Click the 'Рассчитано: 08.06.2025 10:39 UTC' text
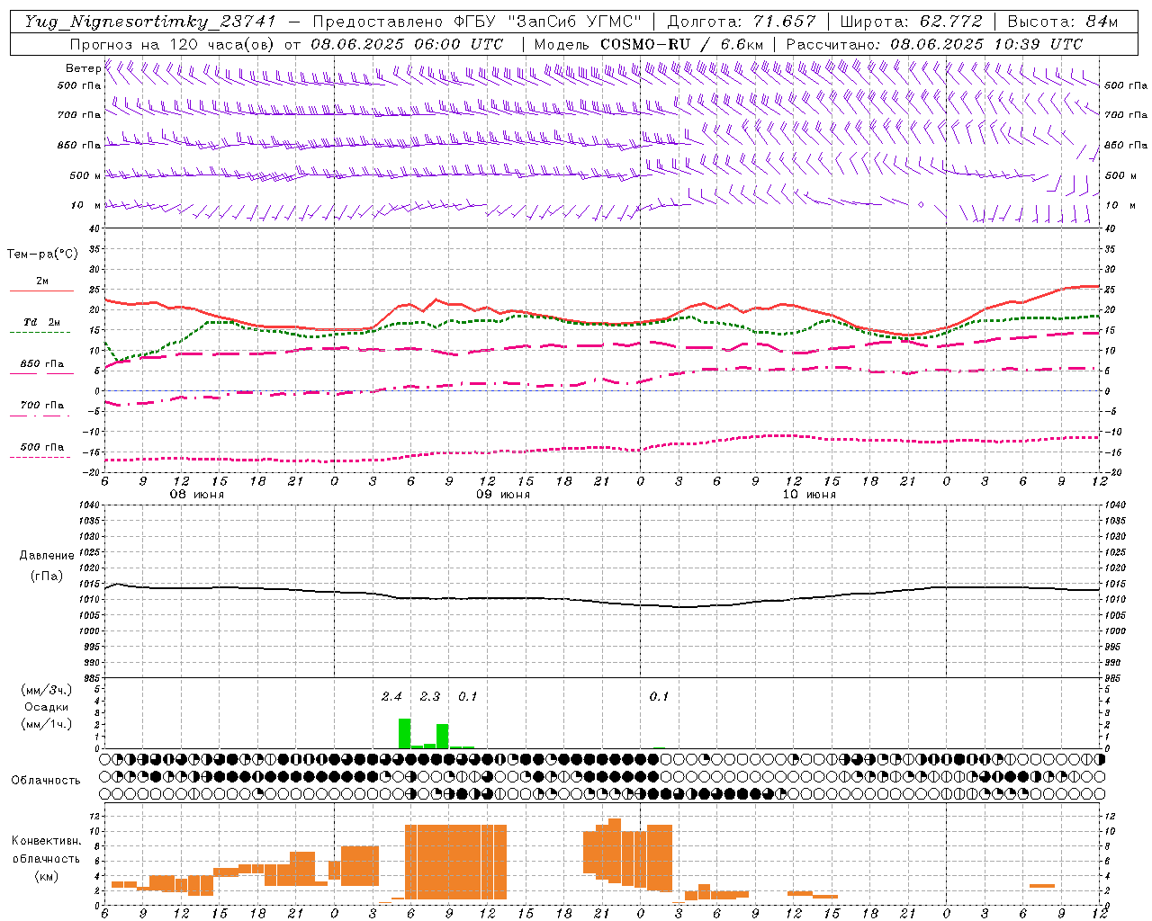The height and width of the screenshot is (921, 1152). [934, 44]
